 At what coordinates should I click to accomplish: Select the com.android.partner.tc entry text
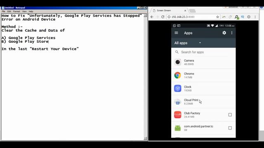[x=198, y=128]
